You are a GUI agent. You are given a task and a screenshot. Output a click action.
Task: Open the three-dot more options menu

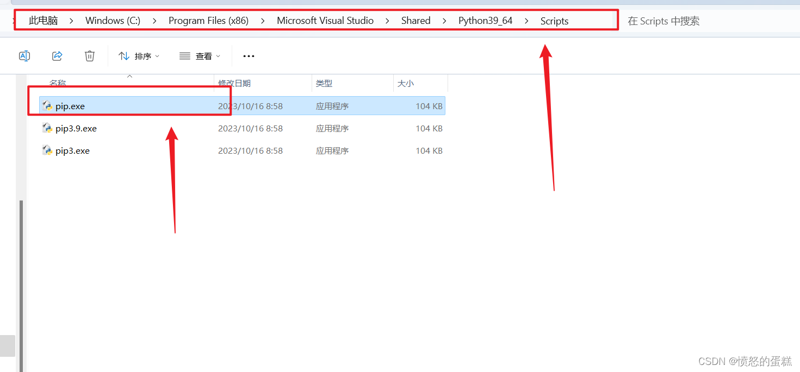coord(249,56)
